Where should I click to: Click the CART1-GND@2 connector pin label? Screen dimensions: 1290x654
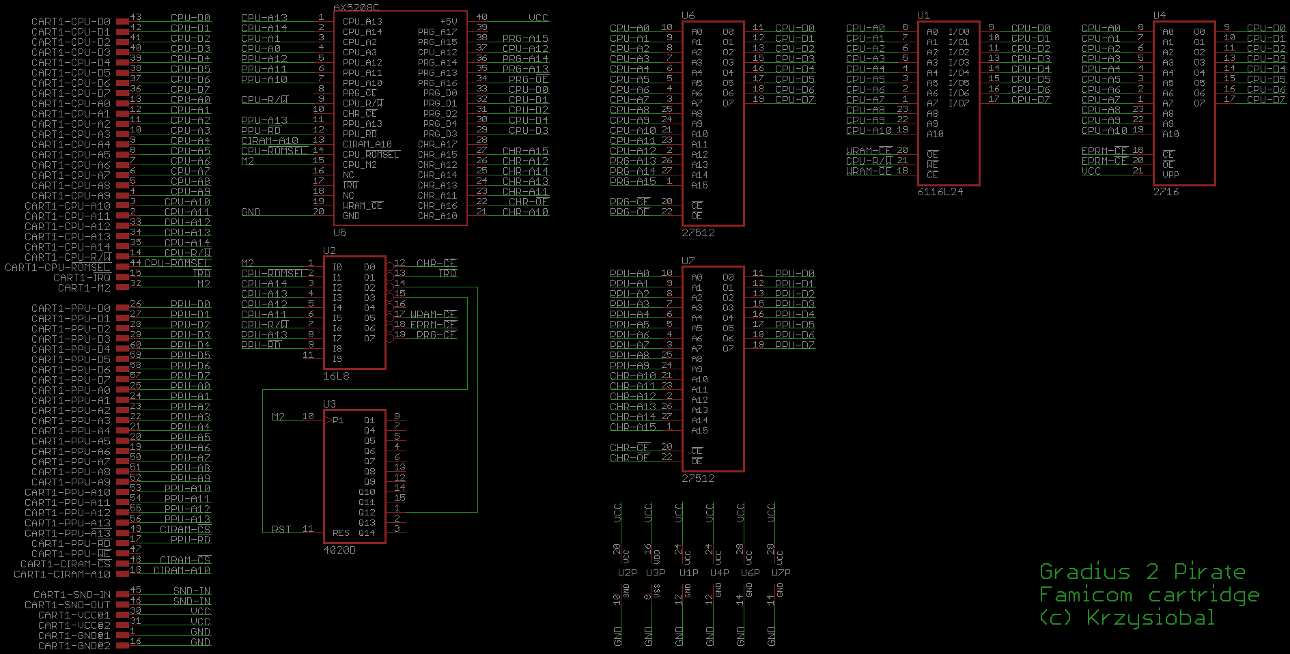[74, 646]
